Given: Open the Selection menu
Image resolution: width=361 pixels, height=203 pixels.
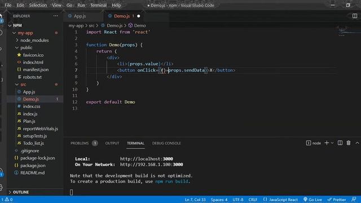Looking at the screenshot, I should click(38, 5).
